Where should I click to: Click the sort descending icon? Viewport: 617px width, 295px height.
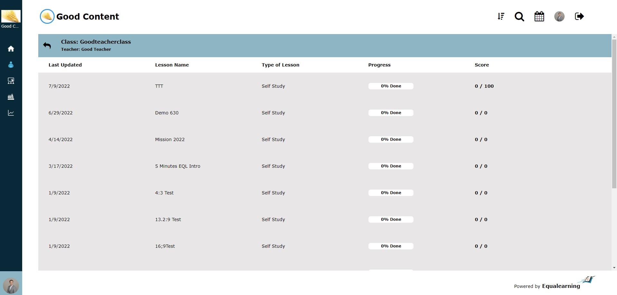pos(501,16)
